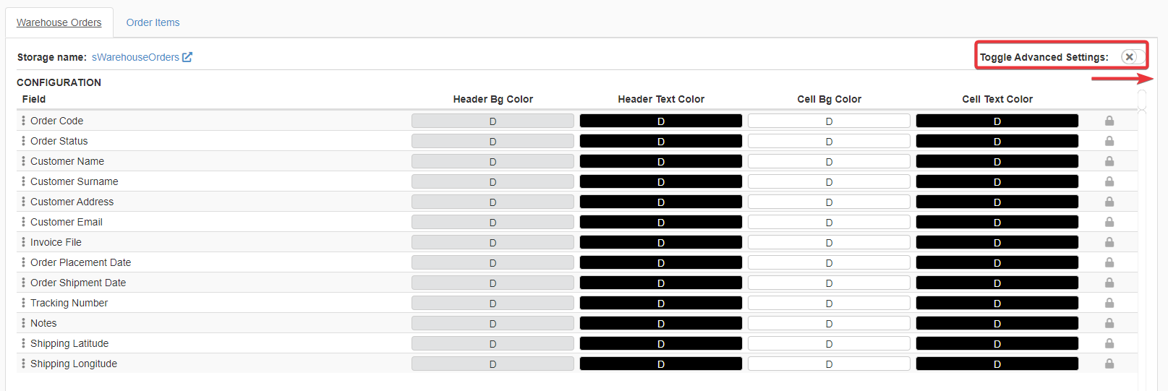Toggle lock on Order Placement Date row
Image resolution: width=1168 pixels, height=391 pixels.
click(x=1109, y=262)
